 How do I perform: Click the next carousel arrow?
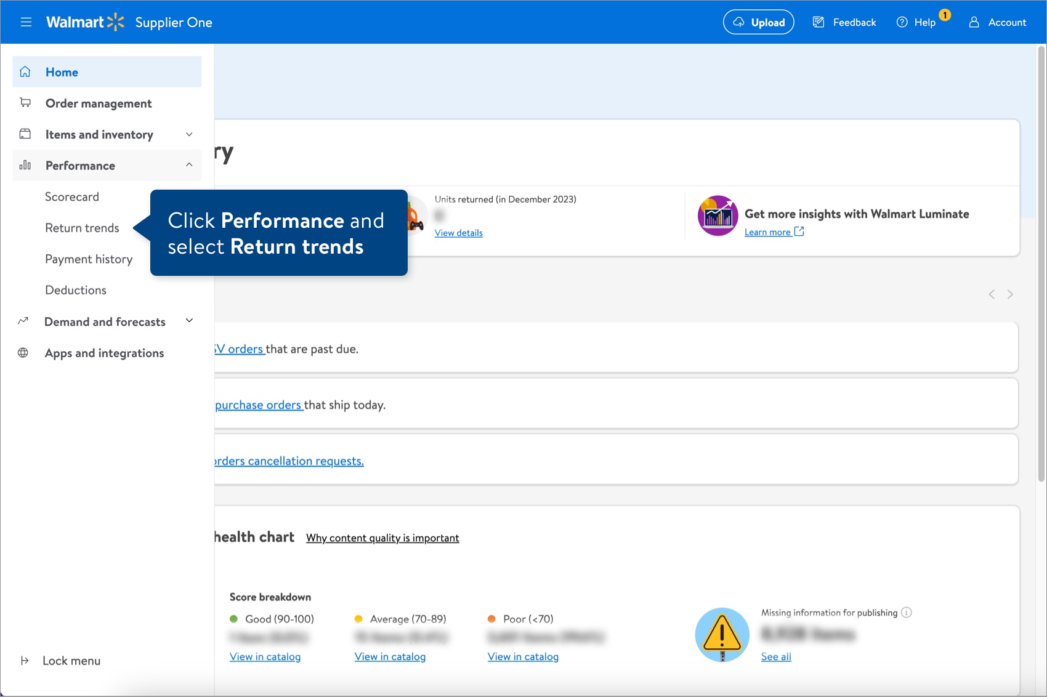click(1010, 294)
